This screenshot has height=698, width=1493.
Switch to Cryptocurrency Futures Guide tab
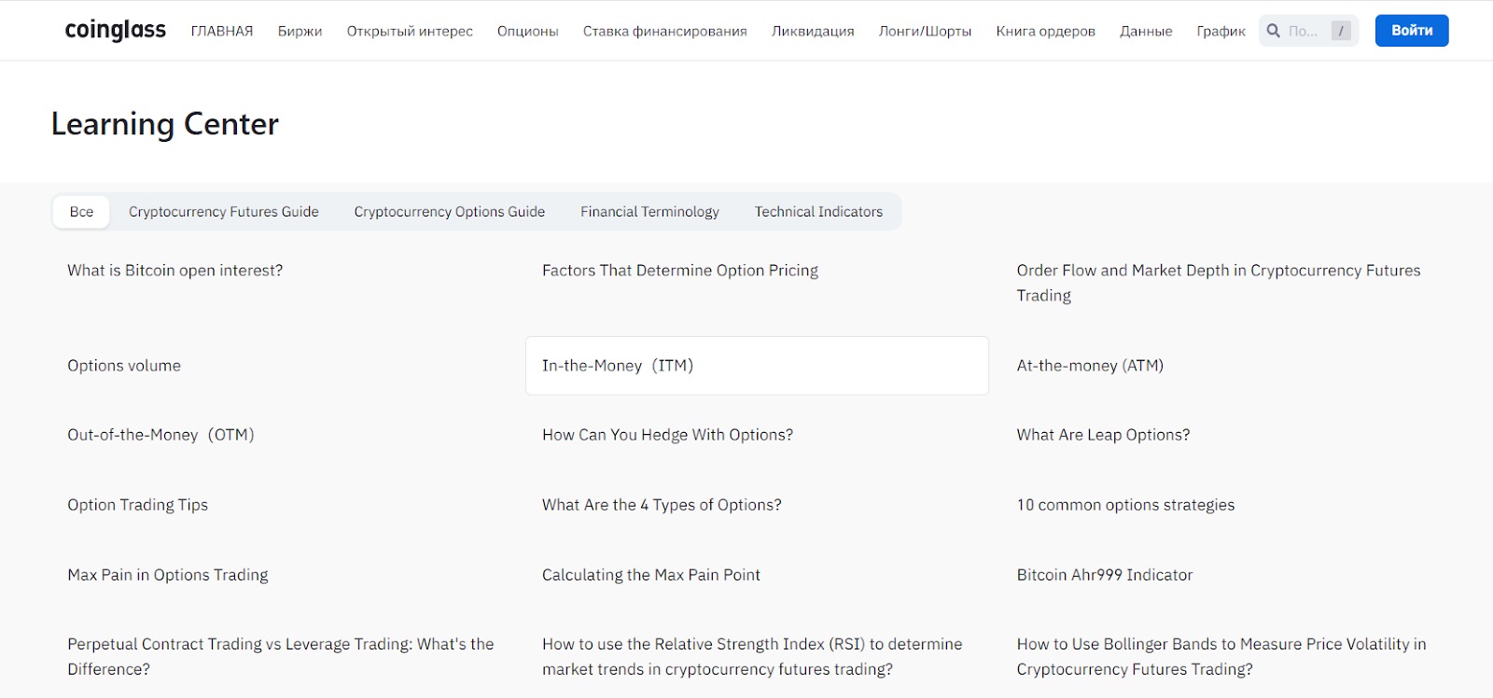224,212
